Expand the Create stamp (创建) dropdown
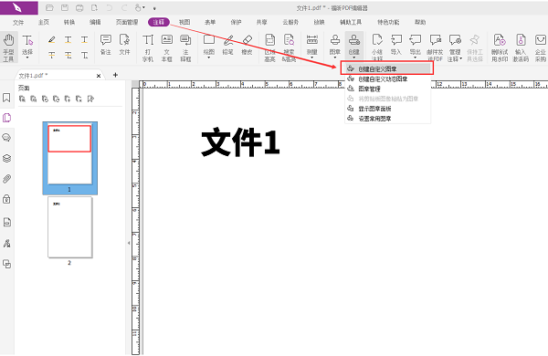Viewport: 548px width, 356px height. [354, 58]
